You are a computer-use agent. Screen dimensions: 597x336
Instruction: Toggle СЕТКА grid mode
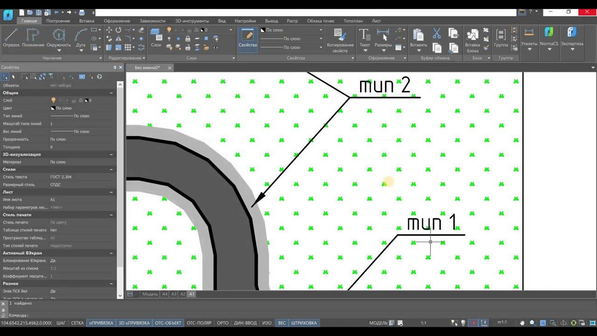[77, 323]
